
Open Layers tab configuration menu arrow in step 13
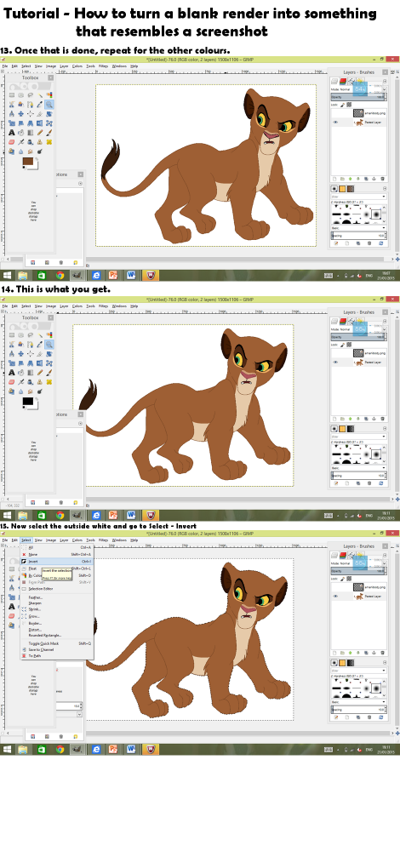click(385, 81)
